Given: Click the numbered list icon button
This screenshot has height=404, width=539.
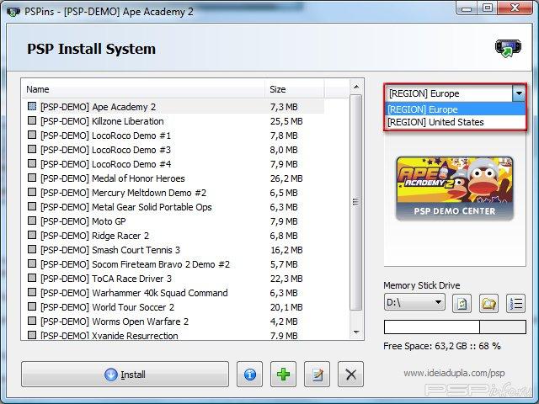Looking at the screenshot, I should tap(515, 303).
